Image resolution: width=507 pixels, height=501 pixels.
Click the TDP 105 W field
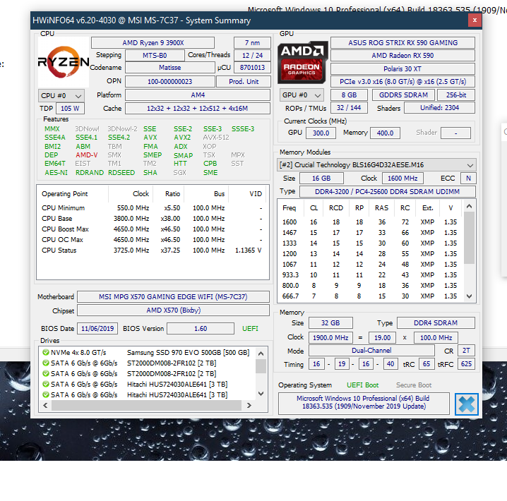[70, 109]
